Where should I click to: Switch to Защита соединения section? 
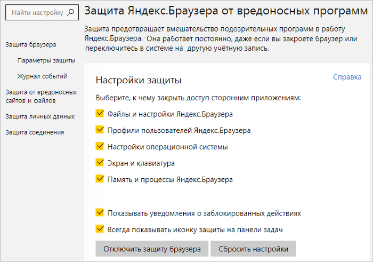click(35, 132)
